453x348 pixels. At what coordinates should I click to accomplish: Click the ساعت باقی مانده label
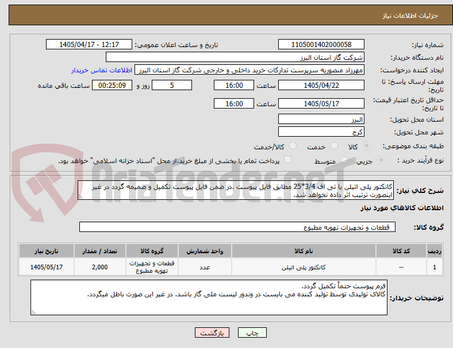click(x=64, y=86)
